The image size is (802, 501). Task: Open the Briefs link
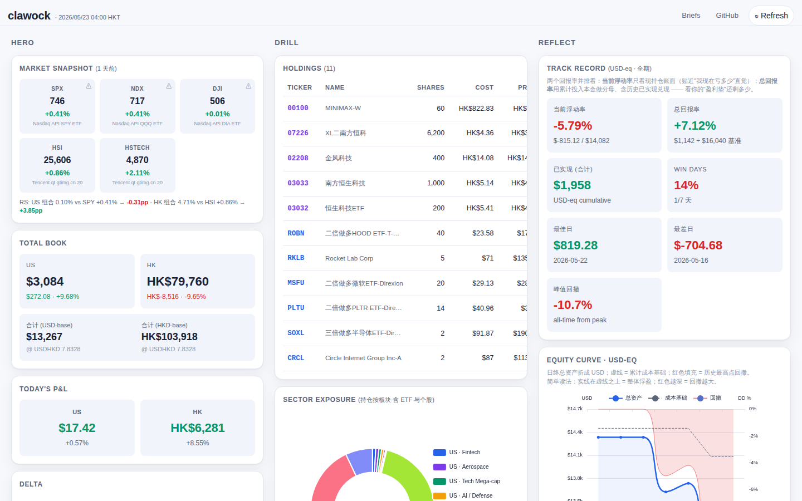click(691, 16)
